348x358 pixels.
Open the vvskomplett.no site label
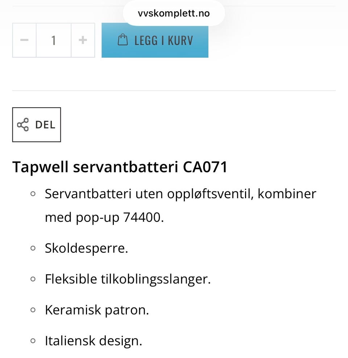click(x=174, y=13)
